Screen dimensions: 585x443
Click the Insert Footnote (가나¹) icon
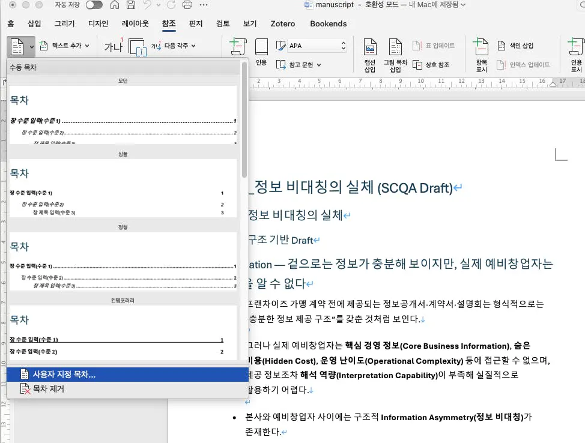coord(113,46)
